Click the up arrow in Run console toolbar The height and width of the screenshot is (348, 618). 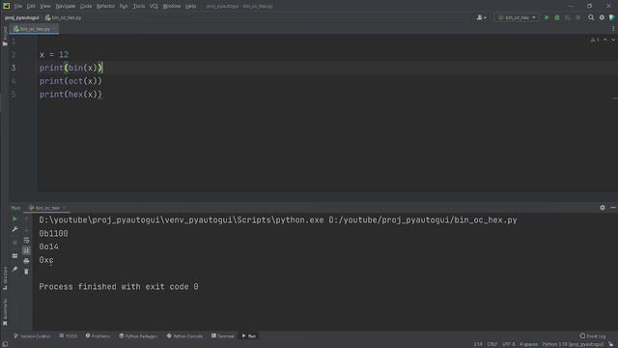pos(26,219)
